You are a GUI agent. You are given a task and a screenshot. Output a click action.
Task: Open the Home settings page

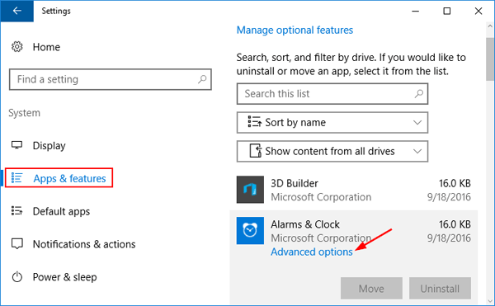point(46,47)
